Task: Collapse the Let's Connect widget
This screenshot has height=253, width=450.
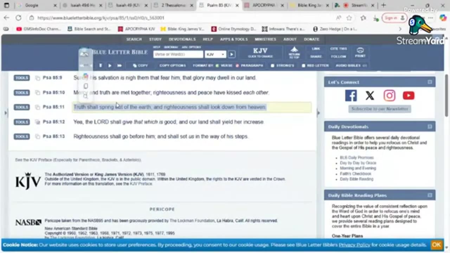Action: pyautogui.click(x=430, y=82)
